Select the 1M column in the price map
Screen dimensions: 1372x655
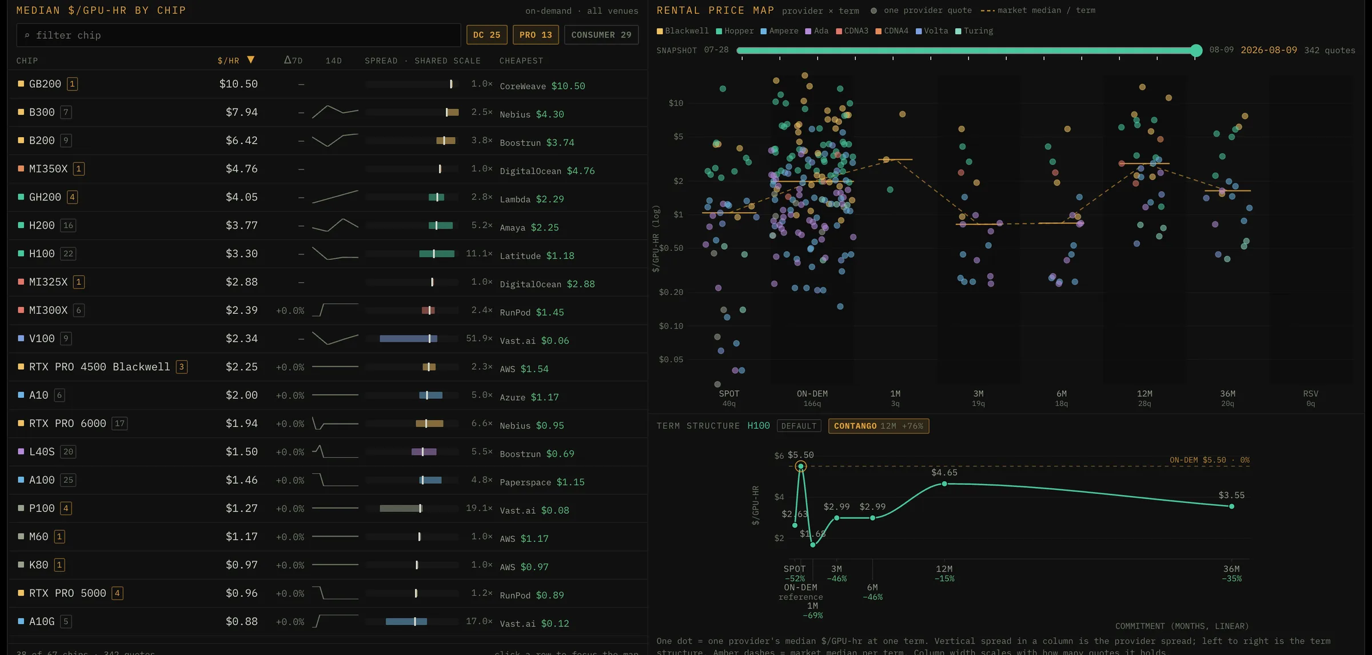(895, 398)
